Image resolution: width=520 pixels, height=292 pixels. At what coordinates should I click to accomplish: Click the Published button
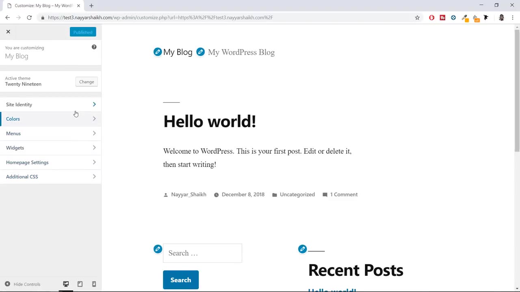(83, 32)
